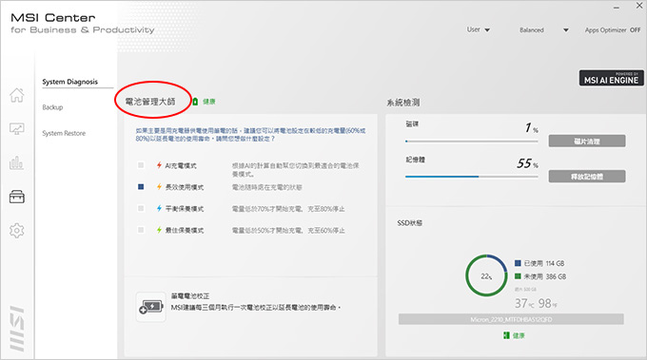
Task: Click the 釋放記憶體 free memory button
Action: click(x=587, y=177)
